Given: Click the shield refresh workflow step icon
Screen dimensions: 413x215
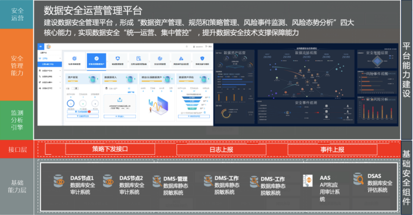Looking at the screenshot, I should [x=118, y=58].
